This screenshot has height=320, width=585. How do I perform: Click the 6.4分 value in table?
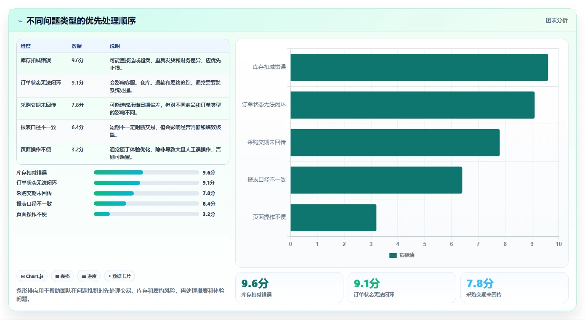(x=78, y=127)
